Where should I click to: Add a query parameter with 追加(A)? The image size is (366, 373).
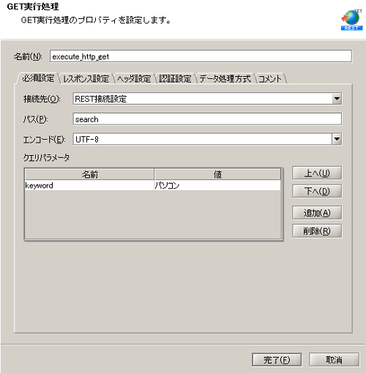[x=317, y=213]
